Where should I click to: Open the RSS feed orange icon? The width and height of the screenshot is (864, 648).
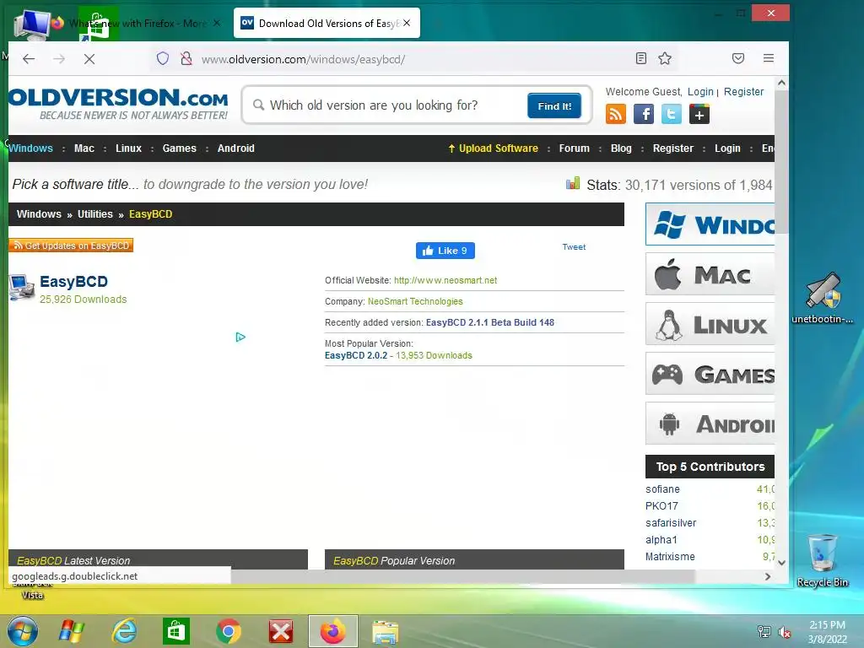pos(615,114)
